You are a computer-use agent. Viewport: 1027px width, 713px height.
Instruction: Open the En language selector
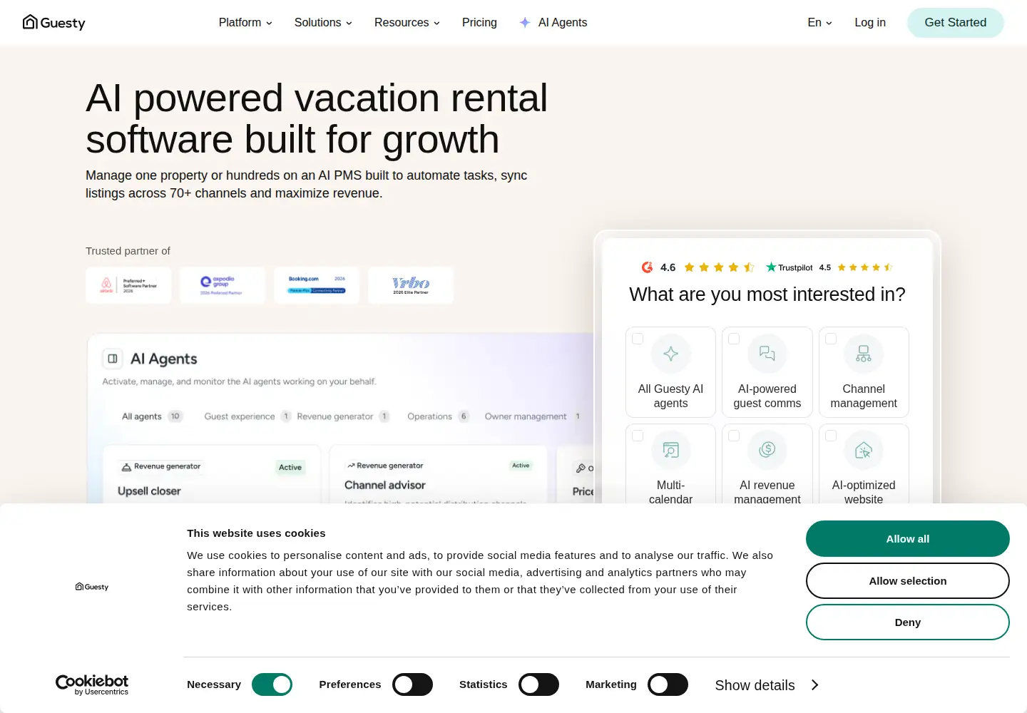pos(820,23)
